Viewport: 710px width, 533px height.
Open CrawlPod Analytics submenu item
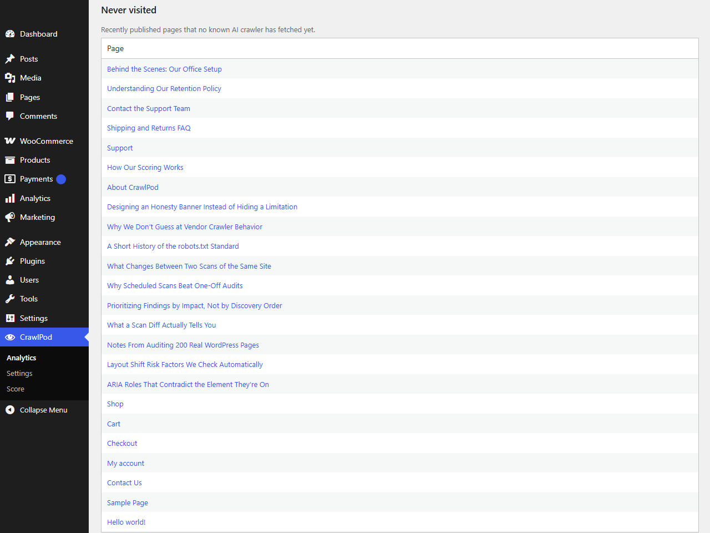click(x=22, y=358)
